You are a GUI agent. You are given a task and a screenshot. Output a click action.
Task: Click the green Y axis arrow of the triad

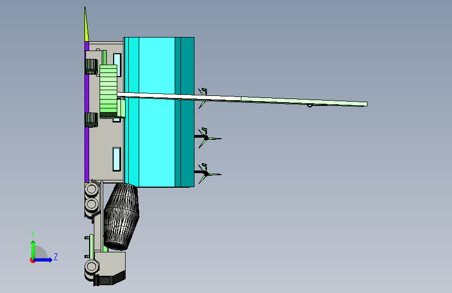[33, 249]
